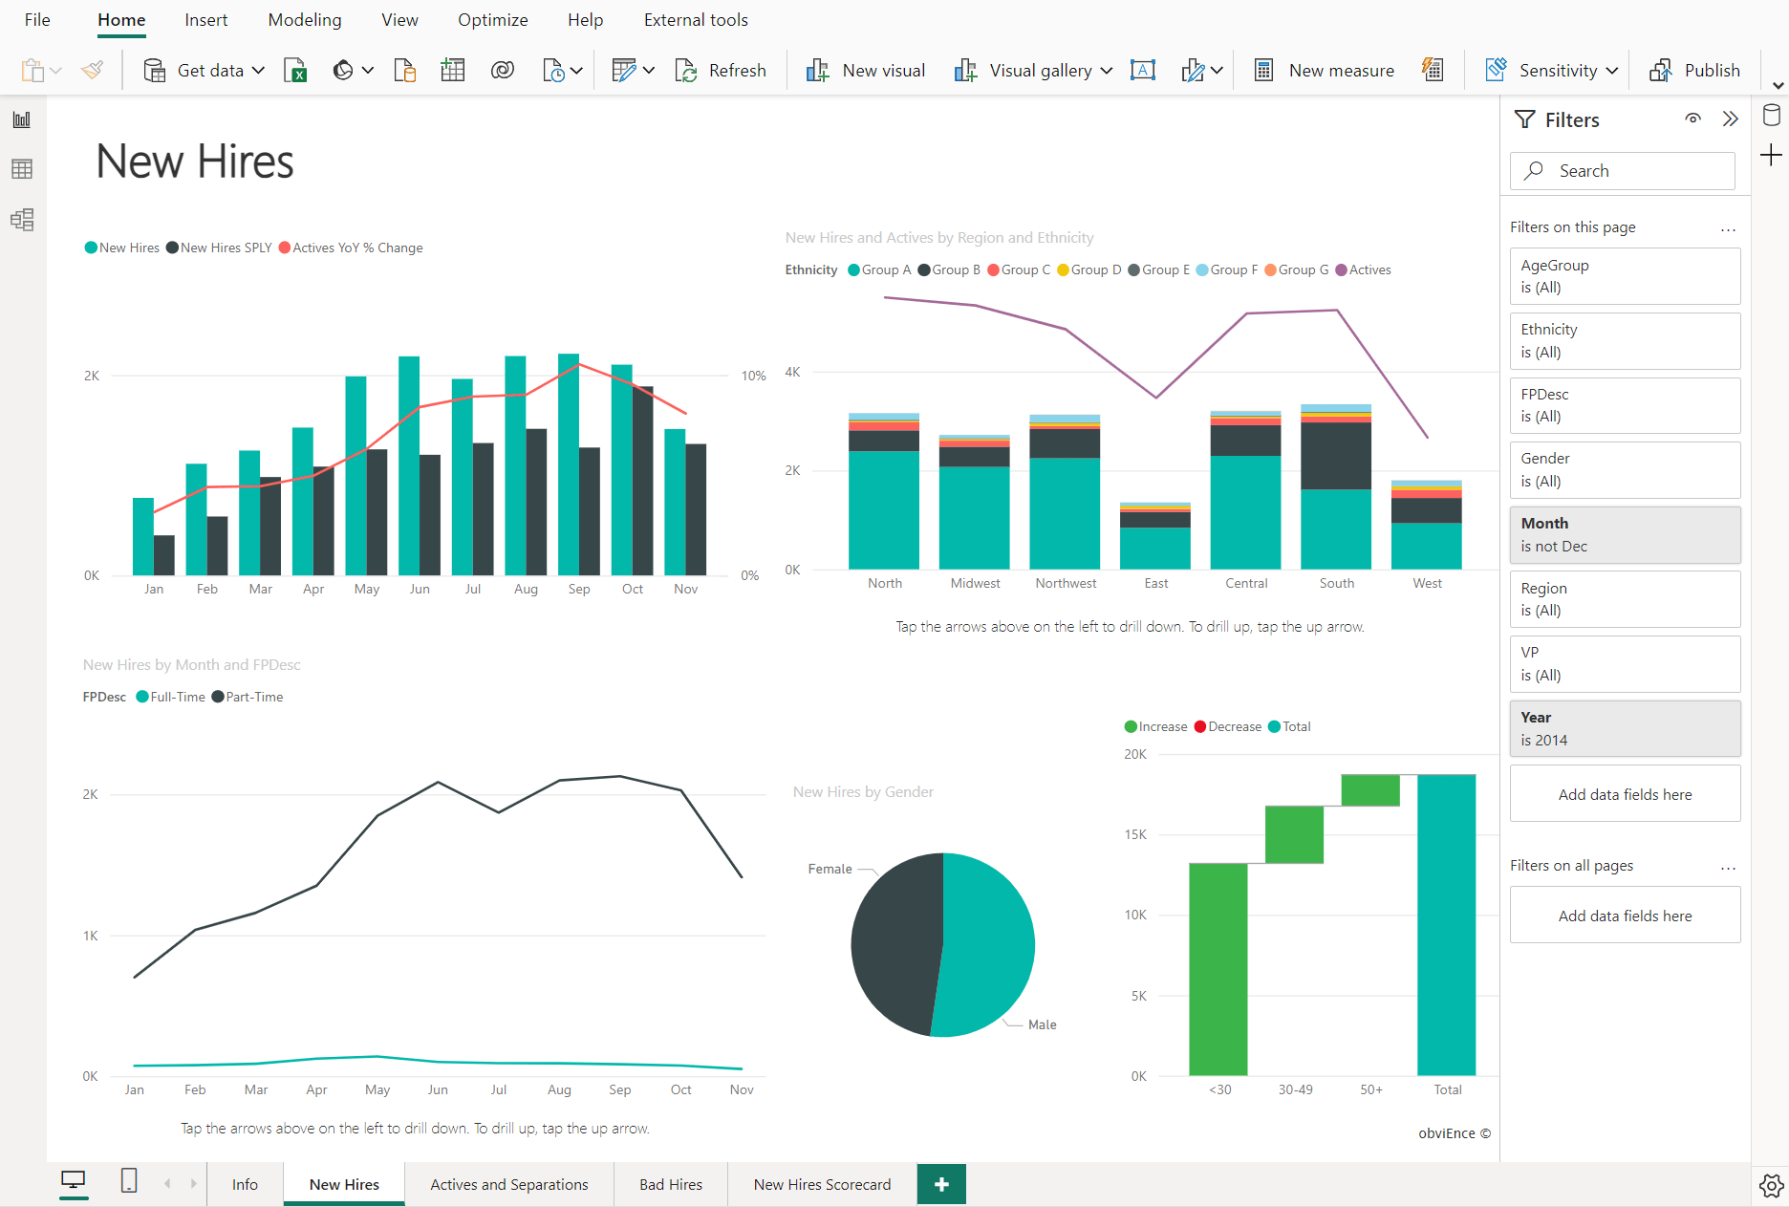Insert a text box

[1144, 70]
